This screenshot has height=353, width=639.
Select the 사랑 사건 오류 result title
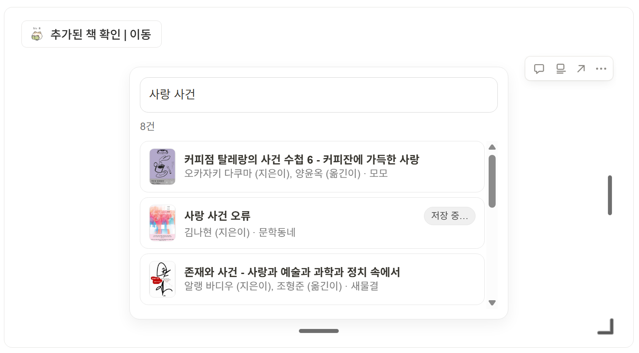217,216
